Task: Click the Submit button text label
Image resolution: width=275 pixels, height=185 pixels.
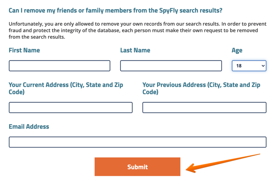Action: [x=137, y=167]
